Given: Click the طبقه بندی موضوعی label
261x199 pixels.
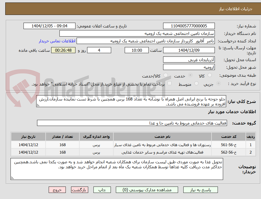Looking at the screenshot, I should [x=238, y=76].
